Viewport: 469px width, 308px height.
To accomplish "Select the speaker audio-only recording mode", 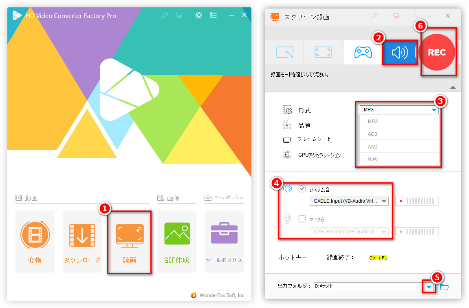I will 400,52.
